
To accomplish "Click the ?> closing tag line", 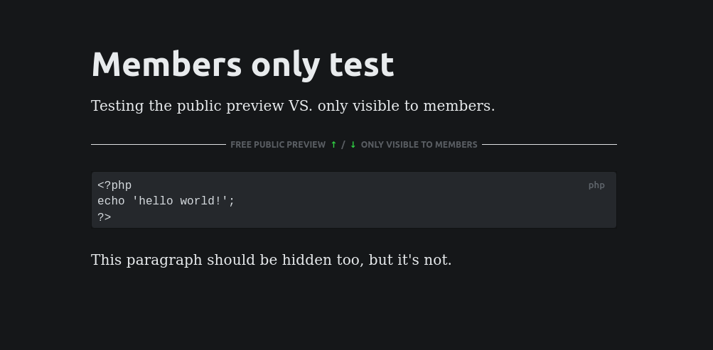I will pyautogui.click(x=104, y=217).
